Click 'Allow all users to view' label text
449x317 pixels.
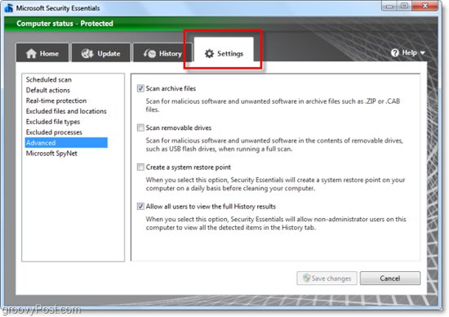(x=211, y=207)
